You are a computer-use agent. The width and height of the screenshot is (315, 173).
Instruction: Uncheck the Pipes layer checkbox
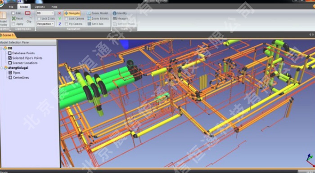pos(10,72)
